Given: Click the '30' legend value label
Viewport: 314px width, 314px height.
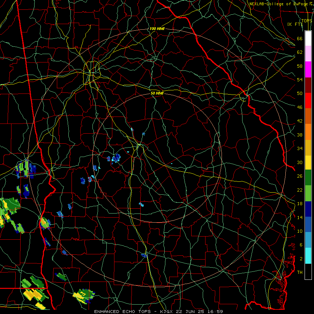Looking at the screenshot, I should click(x=300, y=162).
